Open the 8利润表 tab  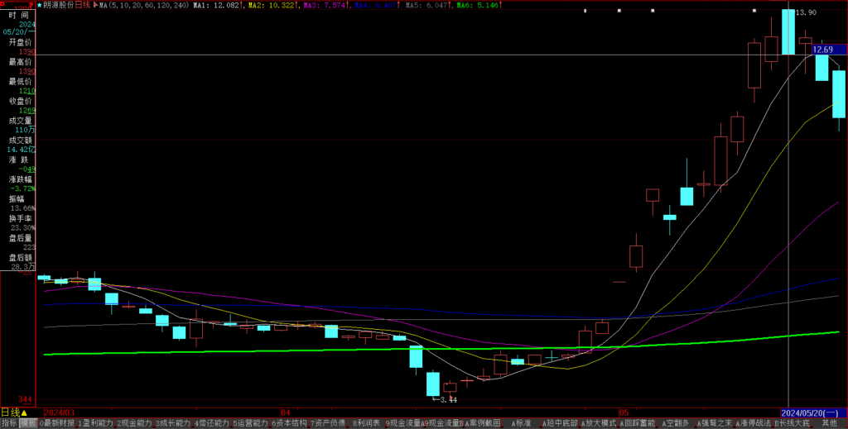point(366,423)
